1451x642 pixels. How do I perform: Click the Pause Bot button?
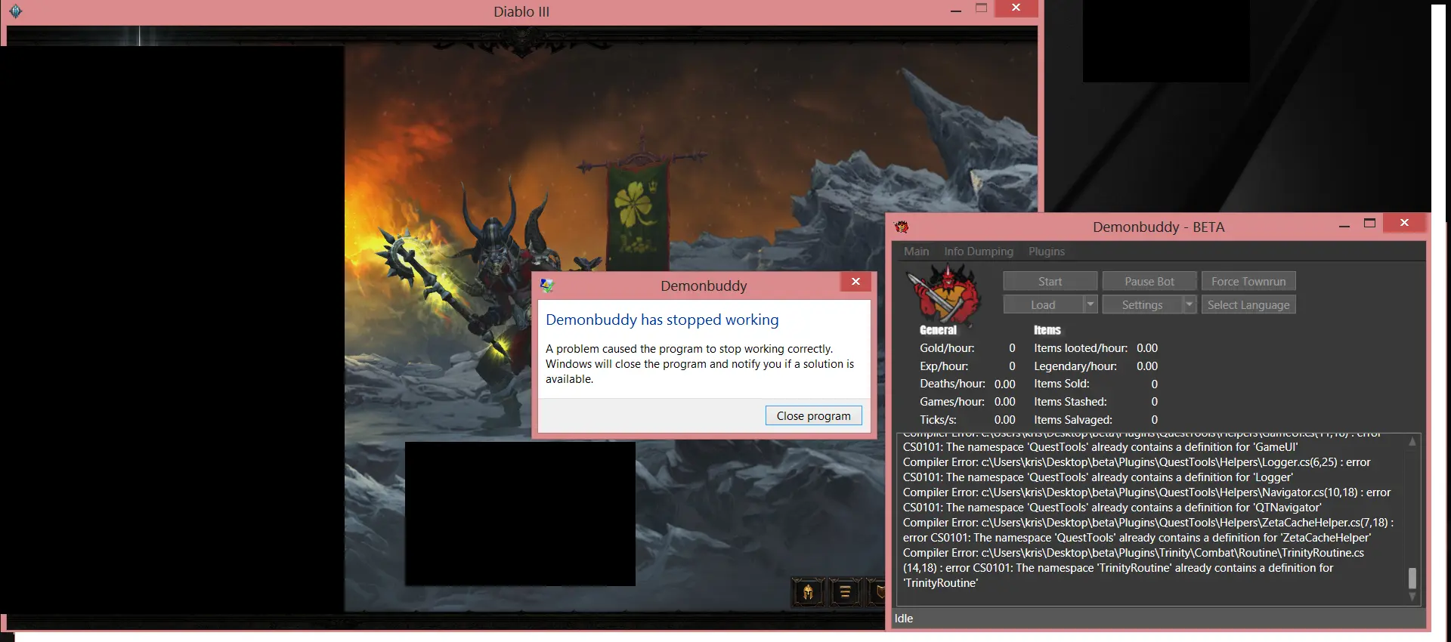coord(1149,281)
